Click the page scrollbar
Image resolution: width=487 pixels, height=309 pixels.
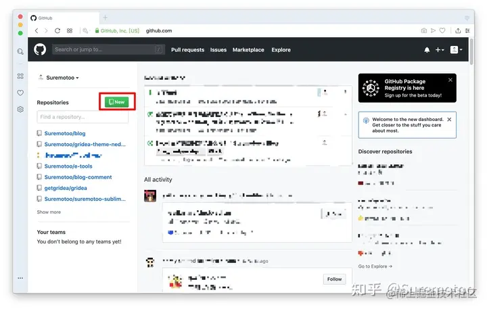(472, 52)
